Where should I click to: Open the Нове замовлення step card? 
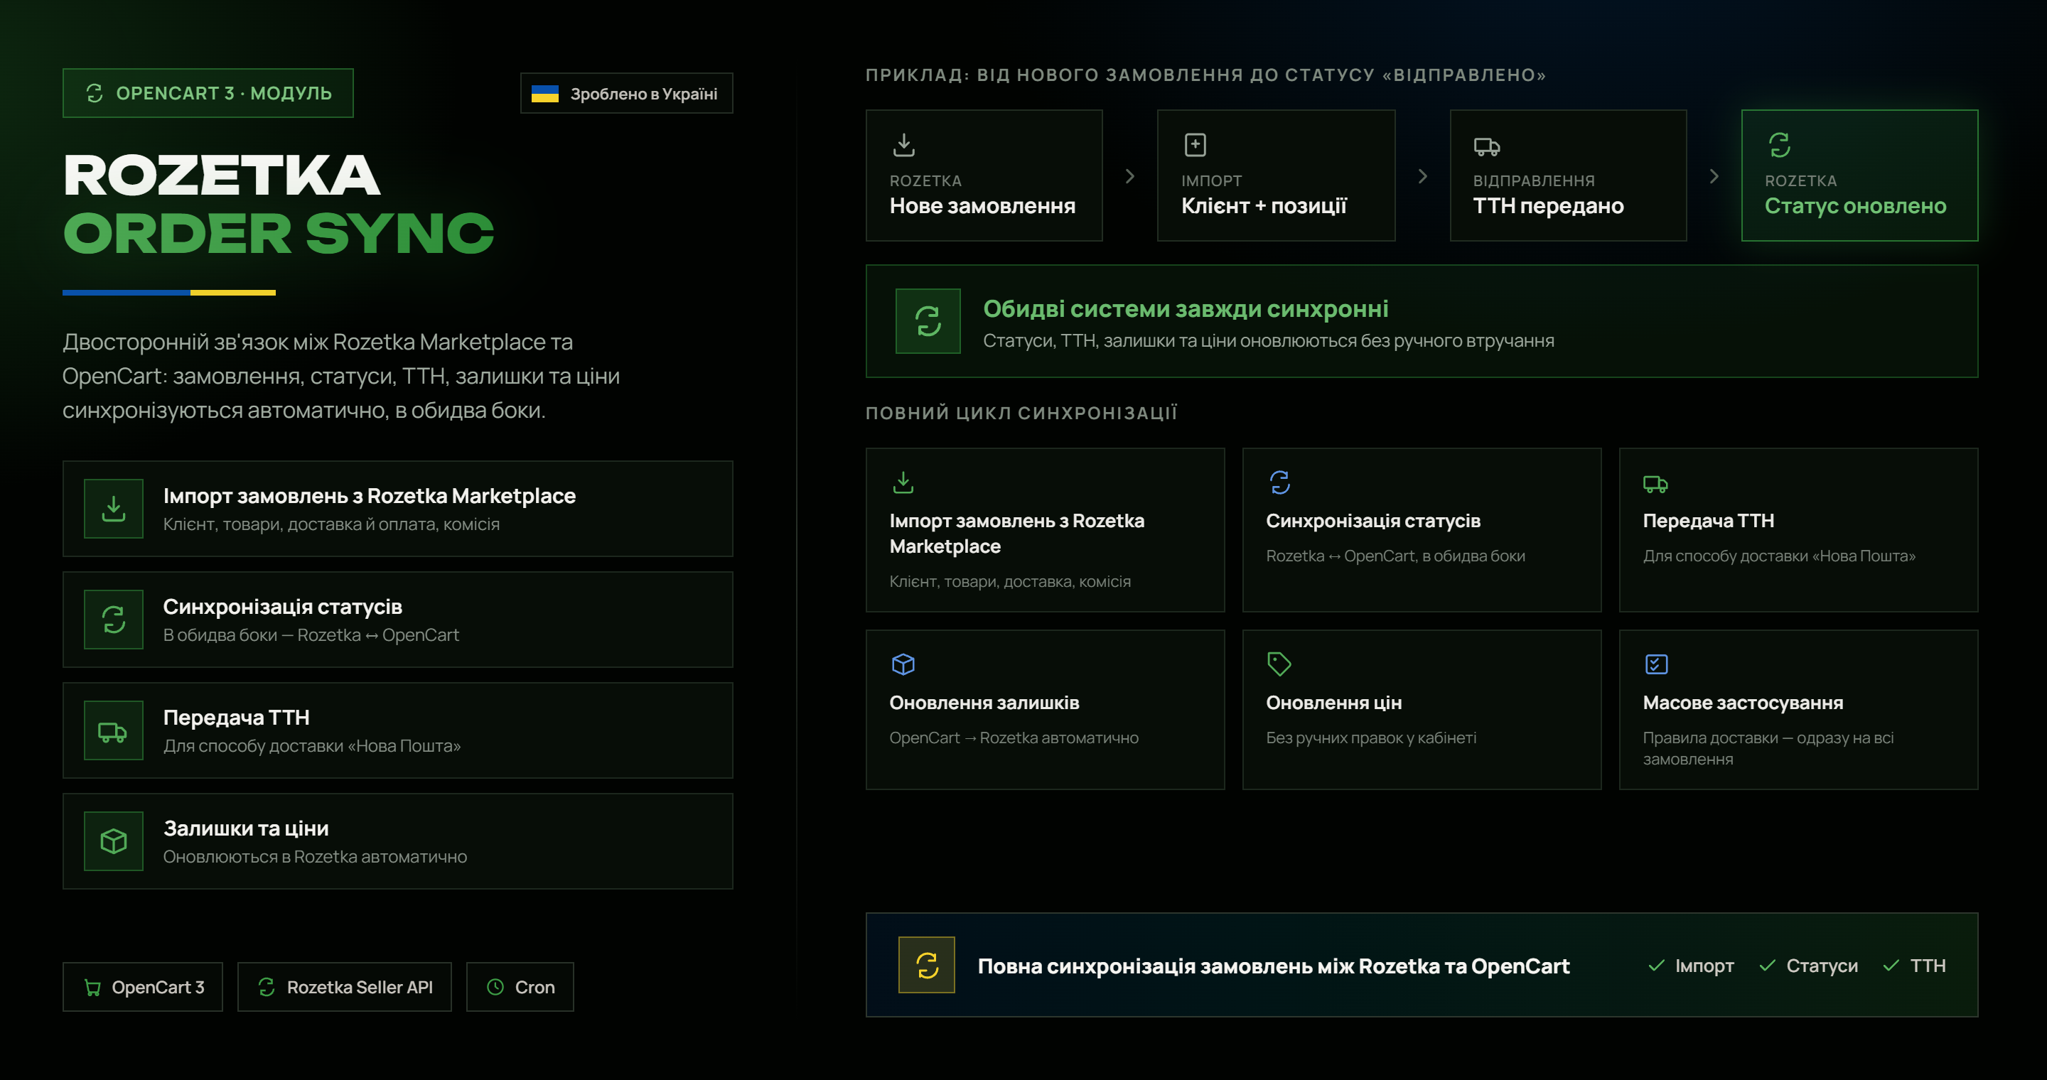(984, 175)
